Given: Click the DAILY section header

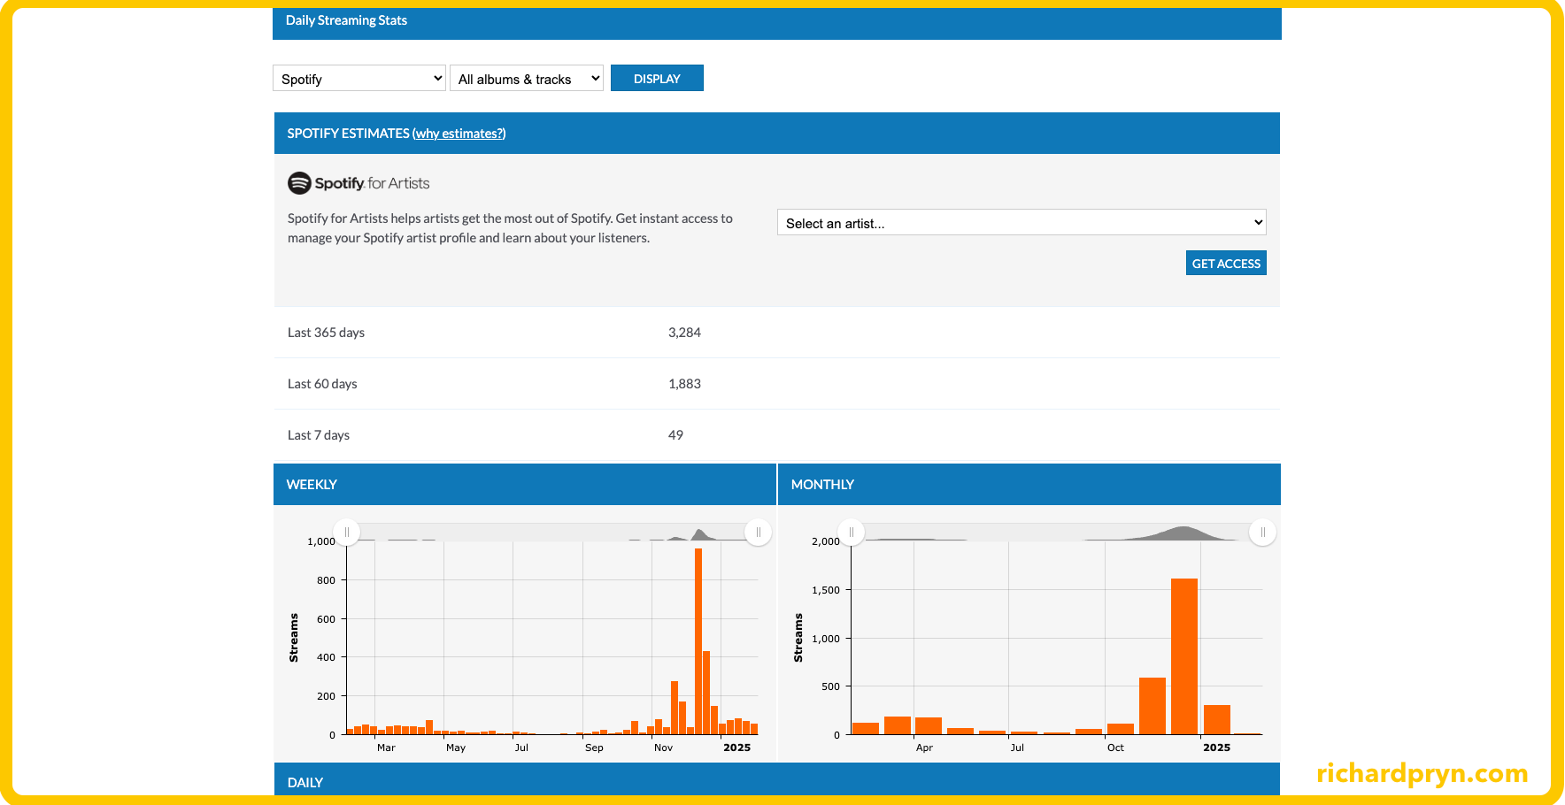Looking at the screenshot, I should click(x=777, y=779).
